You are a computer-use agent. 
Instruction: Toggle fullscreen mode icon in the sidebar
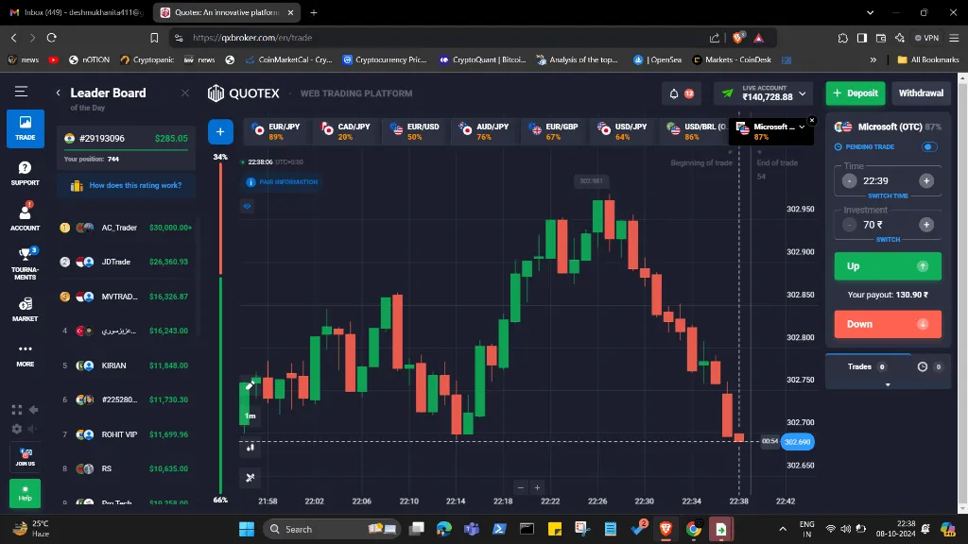17,410
